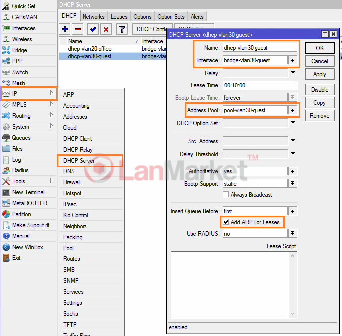The width and height of the screenshot is (342, 336).
Task: Toggle Add ARP For Leases checkbox
Action: pos(226,222)
